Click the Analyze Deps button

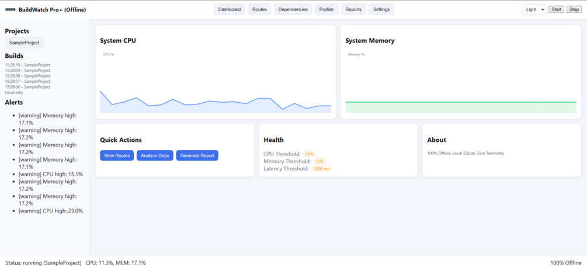(x=155, y=155)
